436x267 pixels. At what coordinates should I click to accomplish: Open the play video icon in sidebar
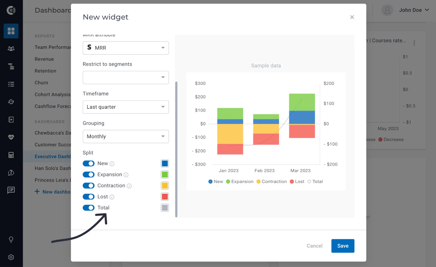[x=11, y=119]
